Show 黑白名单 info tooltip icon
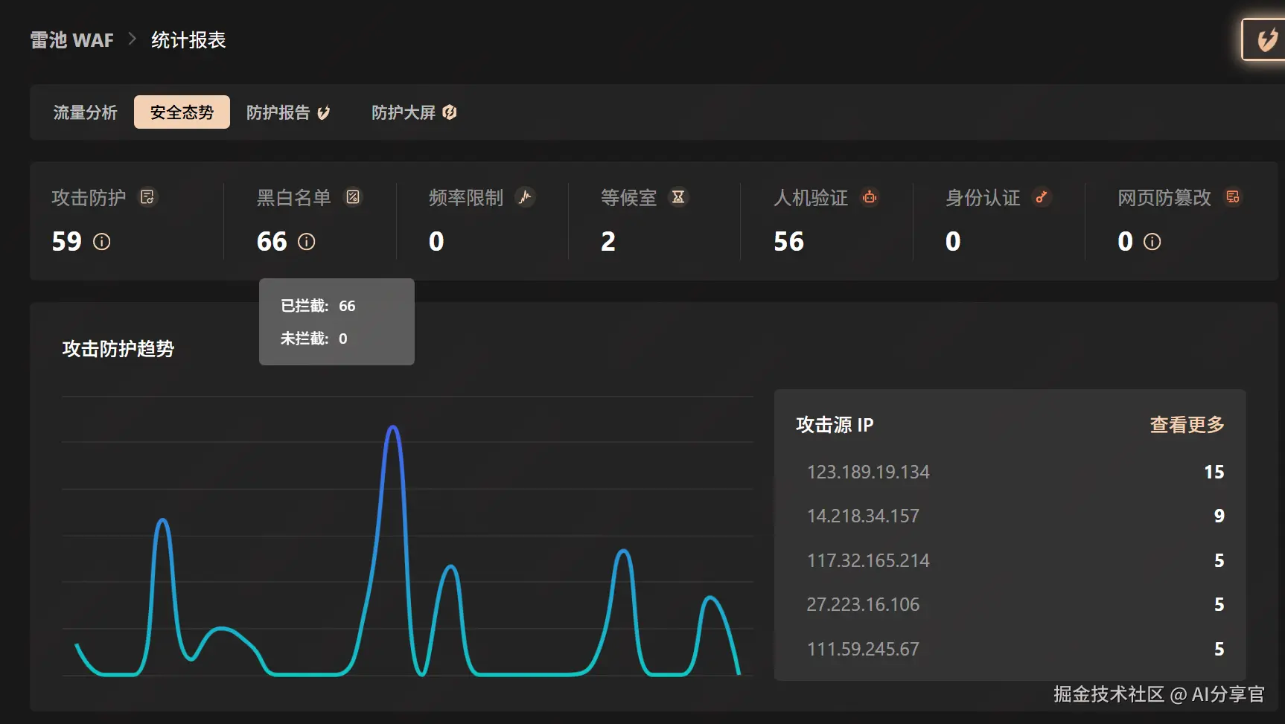This screenshot has width=1285, height=724. pos(307,242)
